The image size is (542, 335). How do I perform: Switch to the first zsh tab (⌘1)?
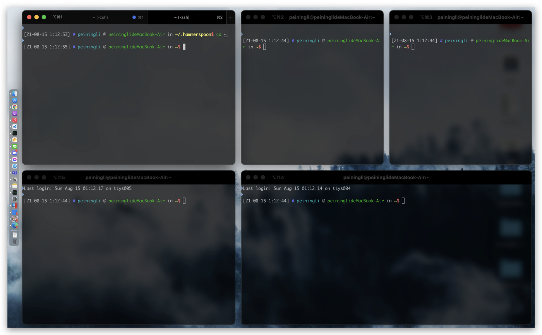tap(101, 17)
